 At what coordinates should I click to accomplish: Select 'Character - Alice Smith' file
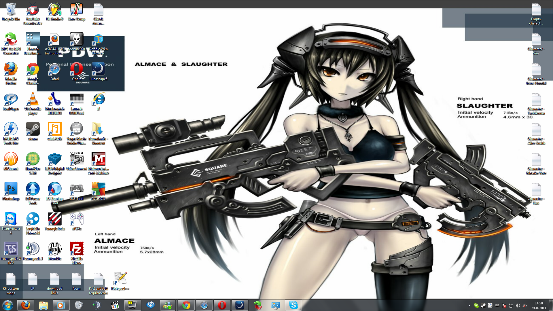pos(536,134)
